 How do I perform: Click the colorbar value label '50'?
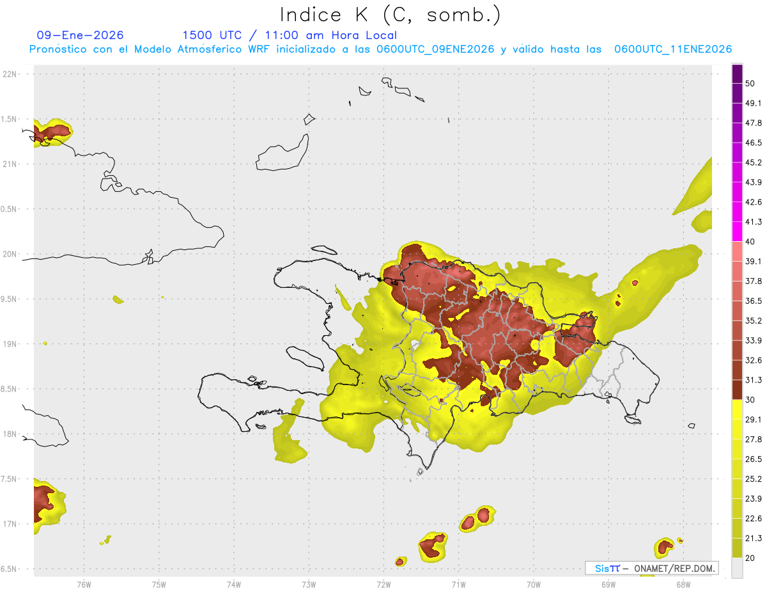click(x=750, y=83)
